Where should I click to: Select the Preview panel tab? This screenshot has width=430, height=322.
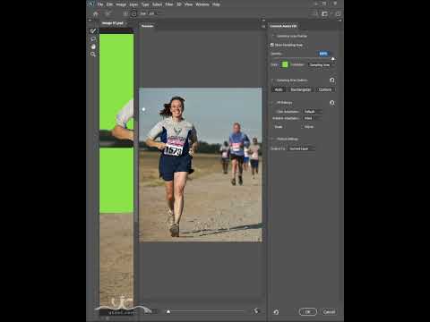[x=147, y=26]
